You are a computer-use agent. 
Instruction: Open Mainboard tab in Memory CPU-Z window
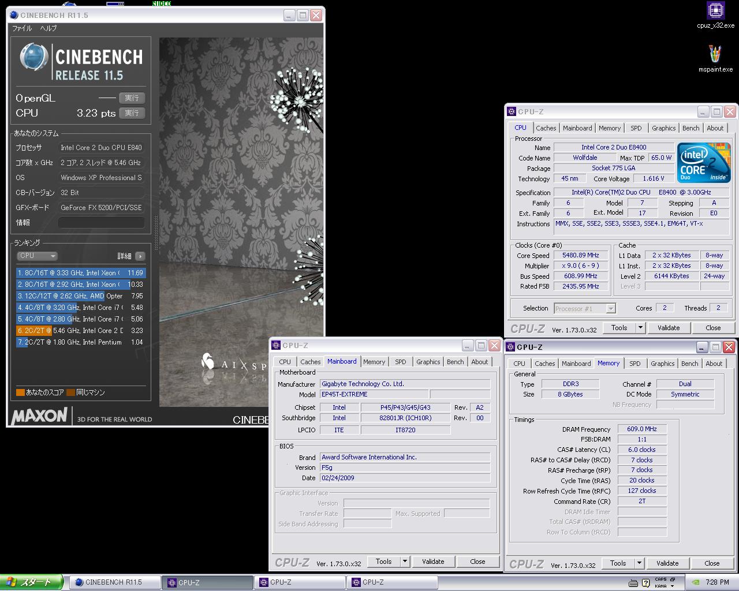576,364
